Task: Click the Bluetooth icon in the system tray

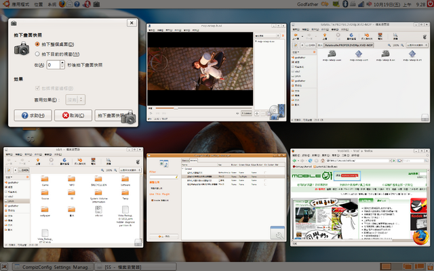Action: coord(345,4)
